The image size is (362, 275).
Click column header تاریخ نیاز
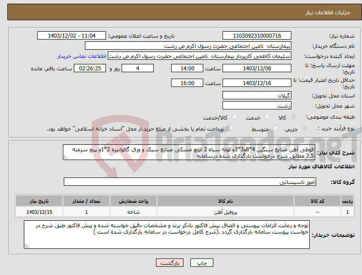[39, 201]
